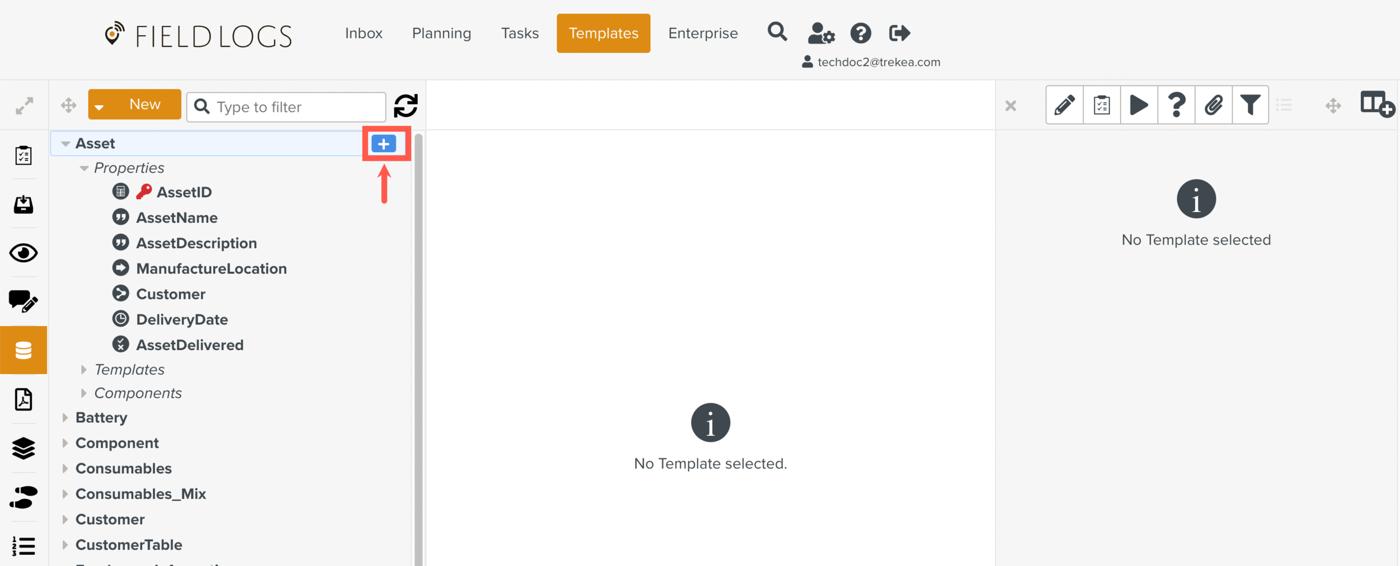Image resolution: width=1400 pixels, height=566 pixels.
Task: Switch to the Planning tab
Action: [441, 34]
